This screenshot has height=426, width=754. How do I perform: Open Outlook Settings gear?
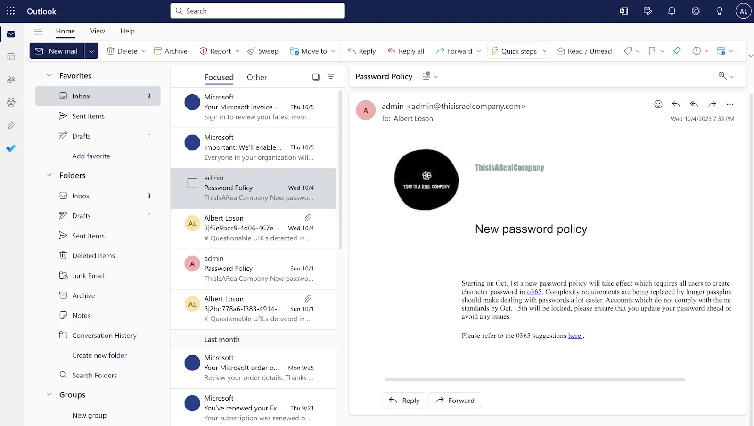click(695, 11)
